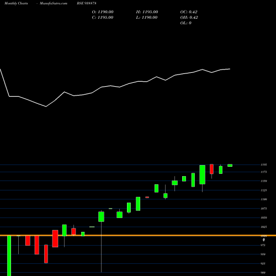Click the 'OL: 0' reading
The image size is (276, 276).
186,23
